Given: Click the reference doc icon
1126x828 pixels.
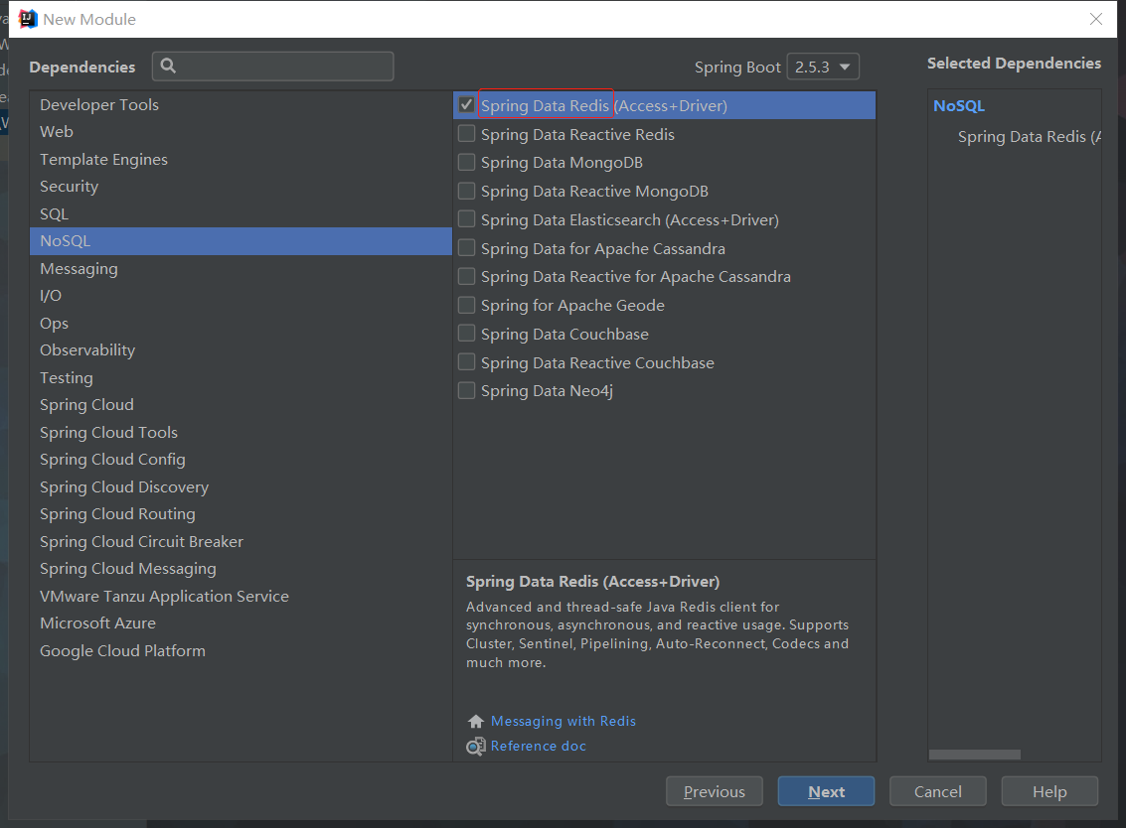Looking at the screenshot, I should click(475, 747).
